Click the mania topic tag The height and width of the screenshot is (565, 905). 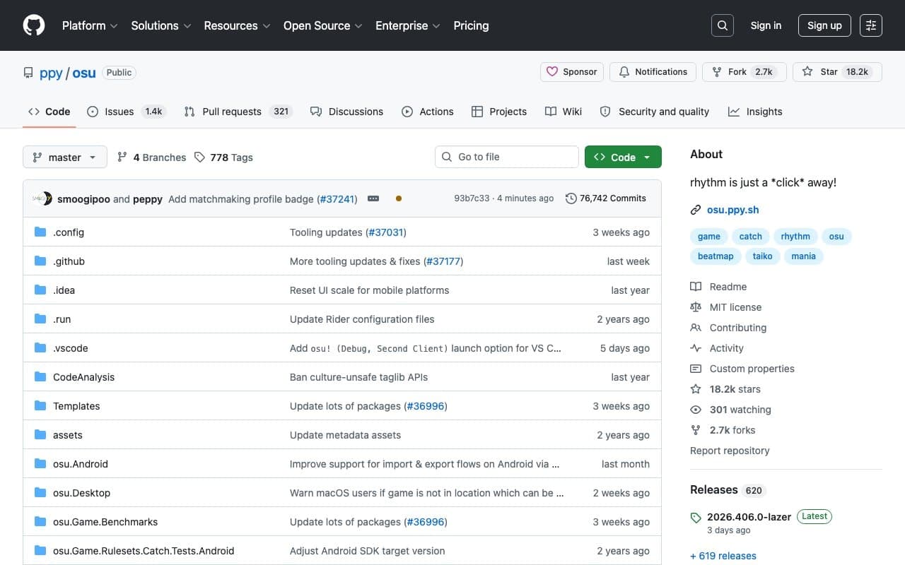(803, 256)
